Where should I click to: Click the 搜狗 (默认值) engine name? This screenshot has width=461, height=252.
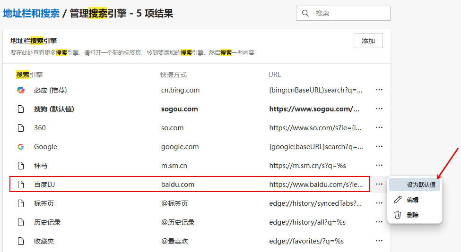tap(54, 109)
